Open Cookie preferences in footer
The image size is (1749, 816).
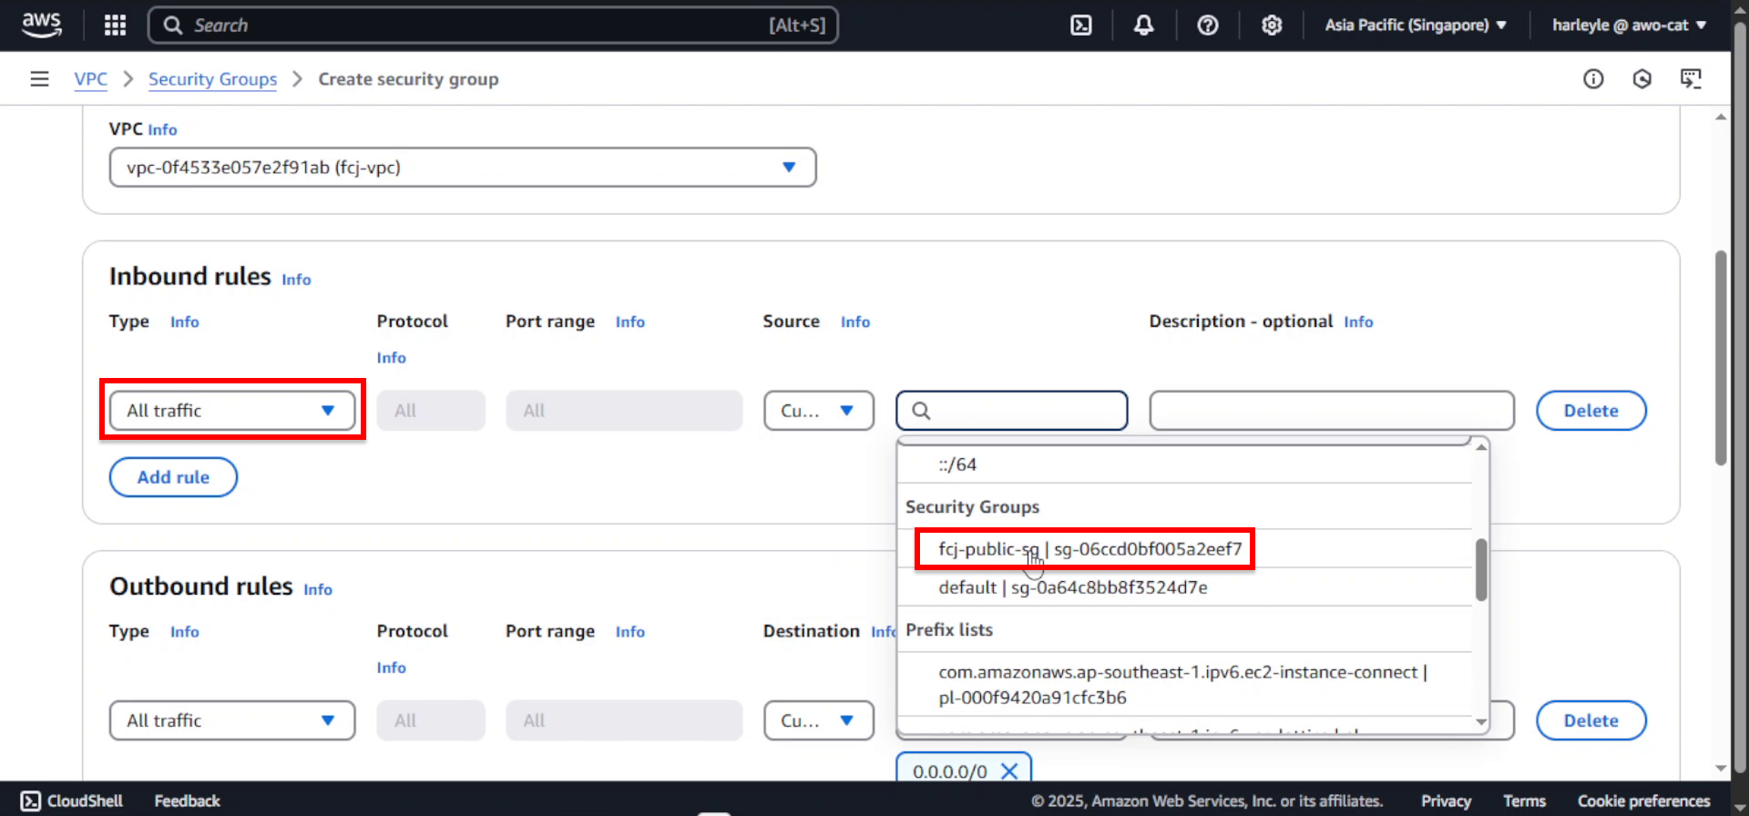point(1643,801)
